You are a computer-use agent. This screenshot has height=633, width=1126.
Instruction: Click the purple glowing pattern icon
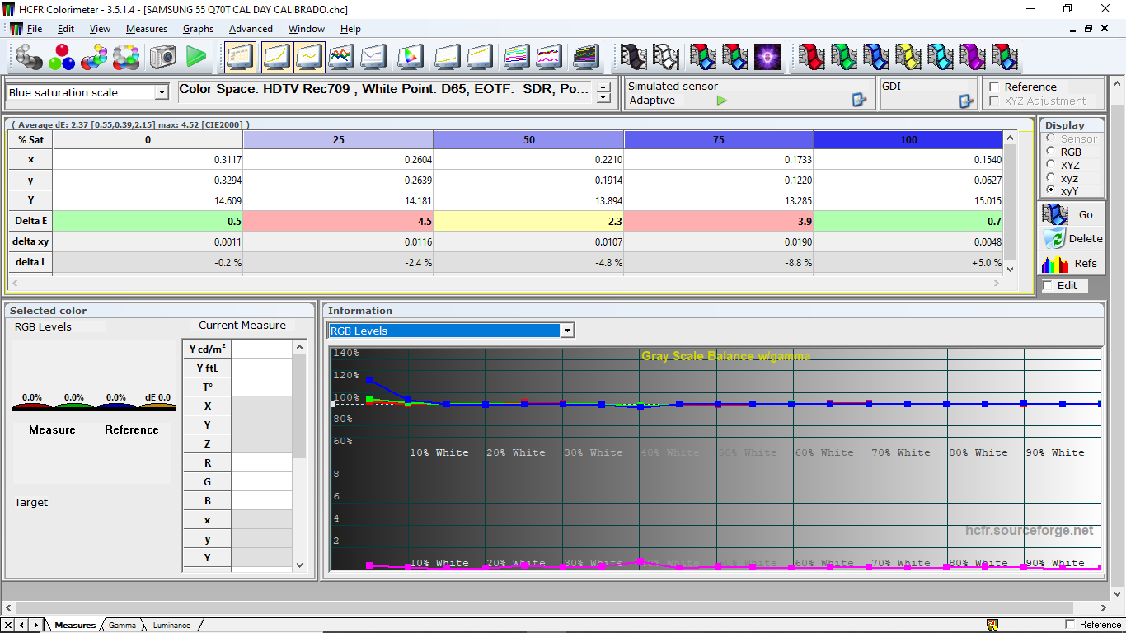click(767, 57)
